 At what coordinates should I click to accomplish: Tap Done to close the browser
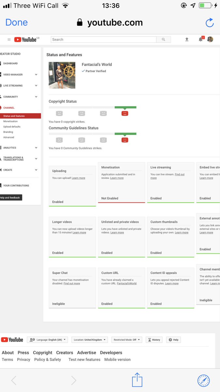click(17, 23)
